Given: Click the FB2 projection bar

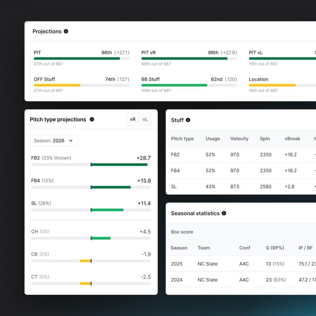Looking at the screenshot, I should click(91, 164).
